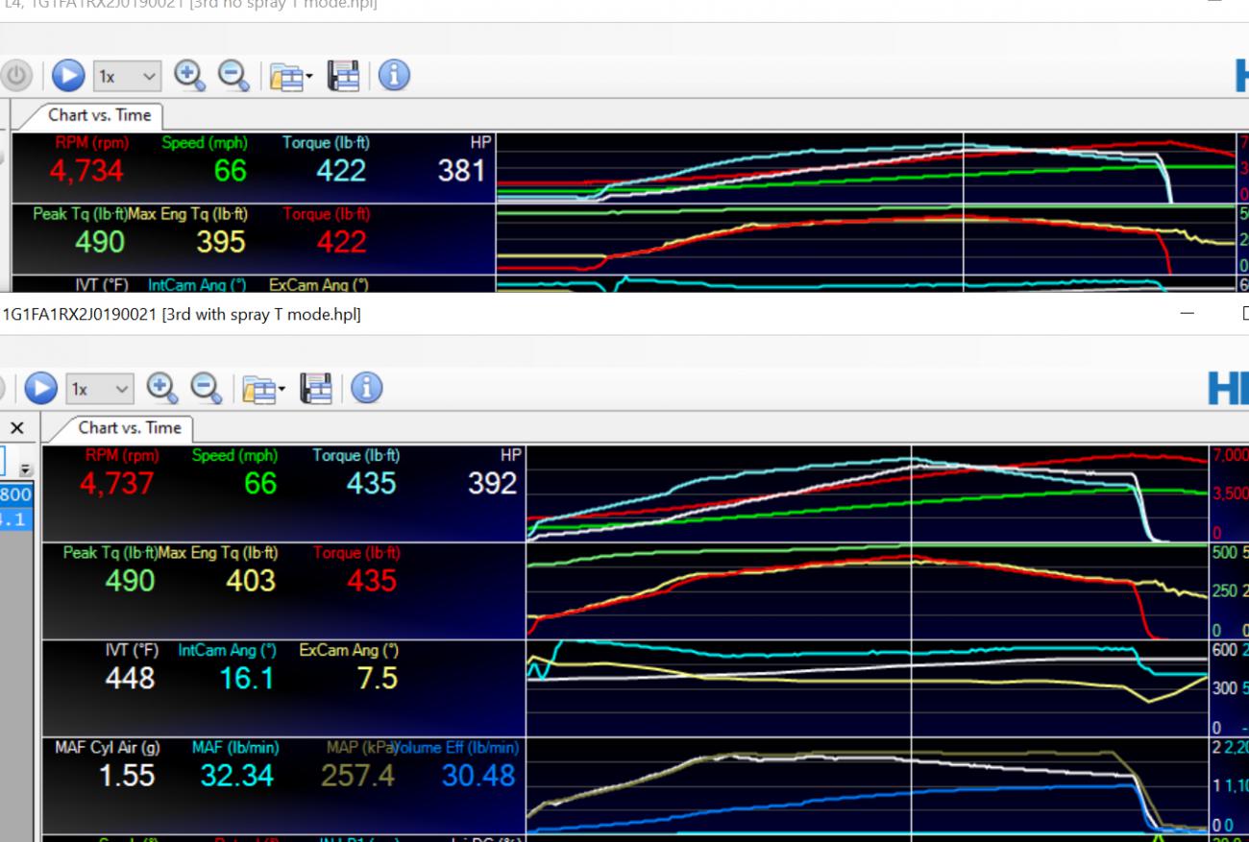Click red Torque value 435 in the '3rd with spray' window
The width and height of the screenshot is (1249, 842).
click(x=371, y=580)
